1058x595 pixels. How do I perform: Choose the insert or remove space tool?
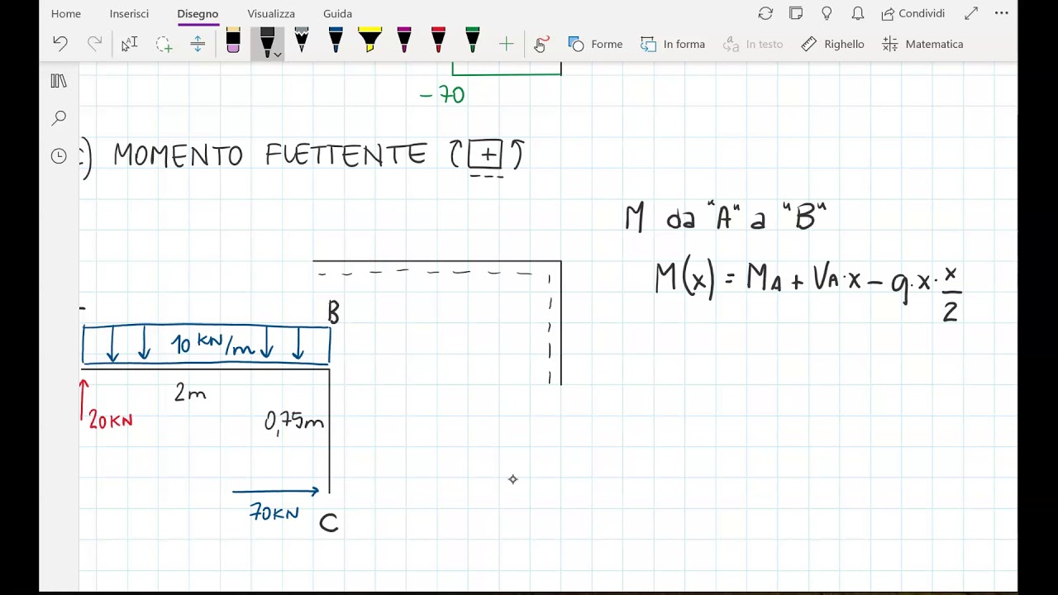(x=198, y=44)
